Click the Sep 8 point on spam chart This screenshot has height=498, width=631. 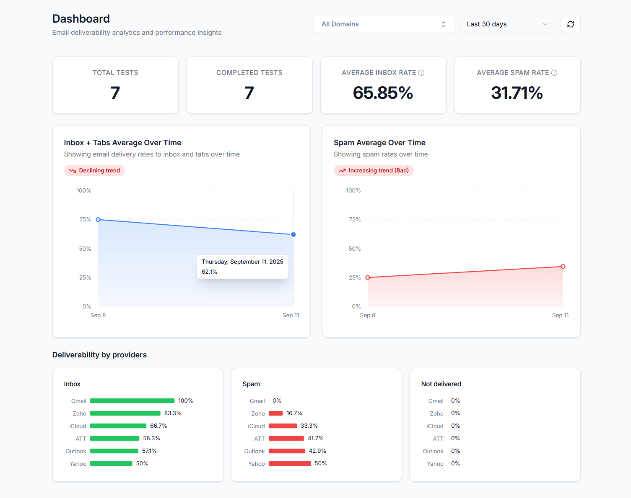point(368,277)
